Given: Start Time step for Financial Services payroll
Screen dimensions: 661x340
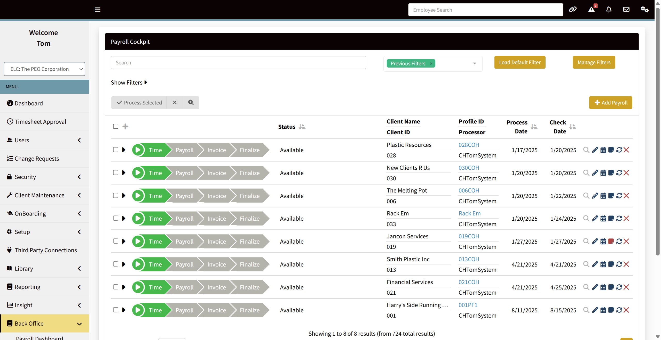Looking at the screenshot, I should click(x=138, y=287).
